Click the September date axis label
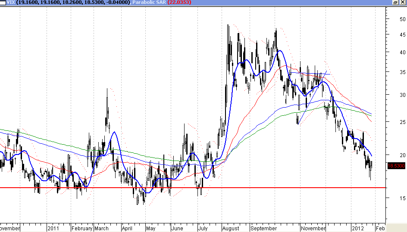This screenshot has height=232, width=407. 263,229
